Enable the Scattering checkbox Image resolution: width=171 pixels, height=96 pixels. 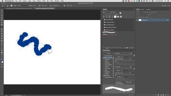[x=104, y=59]
